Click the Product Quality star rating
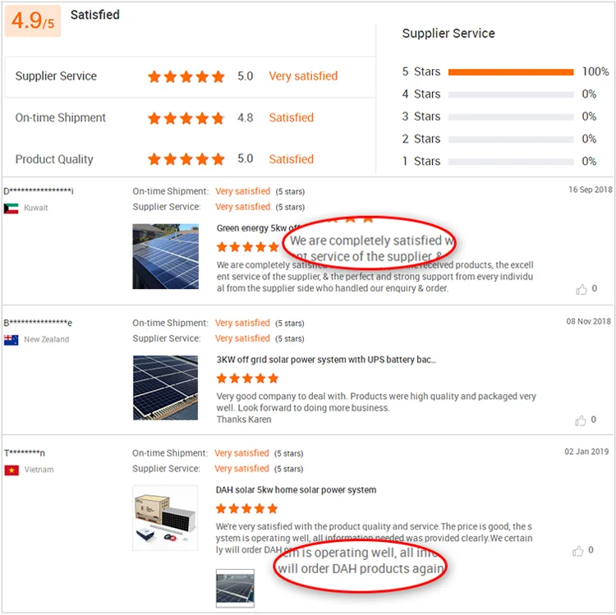Viewport: 616px width, 615px height. pos(186,159)
